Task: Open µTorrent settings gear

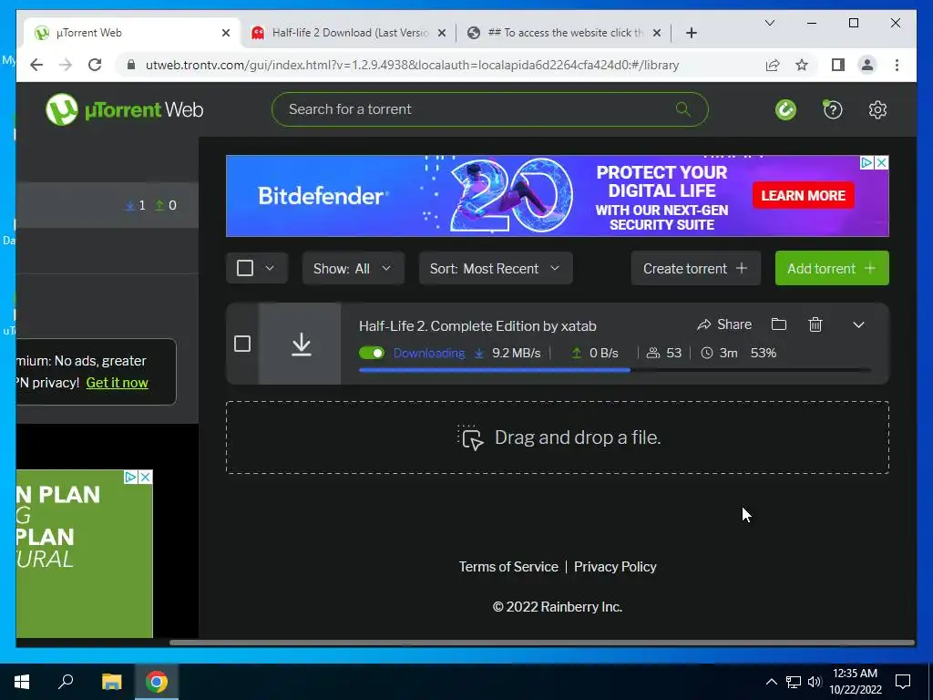Action: (877, 109)
